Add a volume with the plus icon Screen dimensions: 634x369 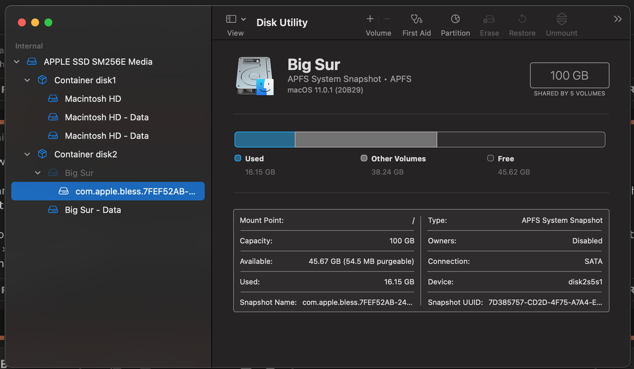[x=370, y=19]
